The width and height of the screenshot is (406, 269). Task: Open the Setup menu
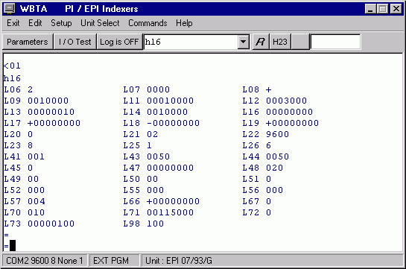[61, 23]
